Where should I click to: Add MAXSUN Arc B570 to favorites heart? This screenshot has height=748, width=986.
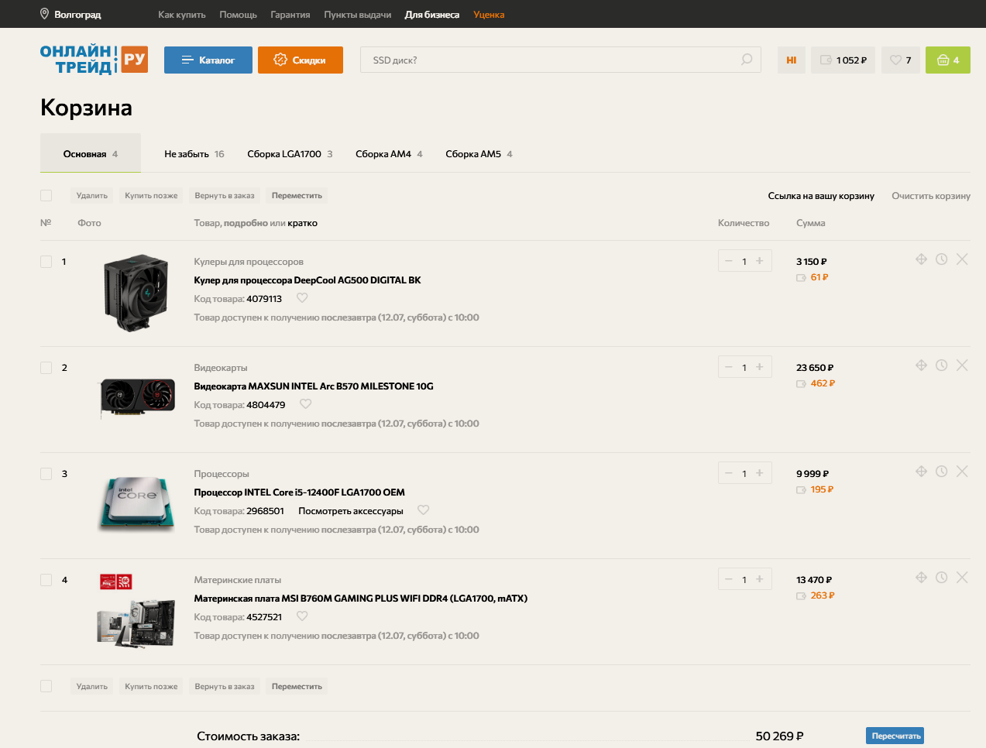point(305,404)
